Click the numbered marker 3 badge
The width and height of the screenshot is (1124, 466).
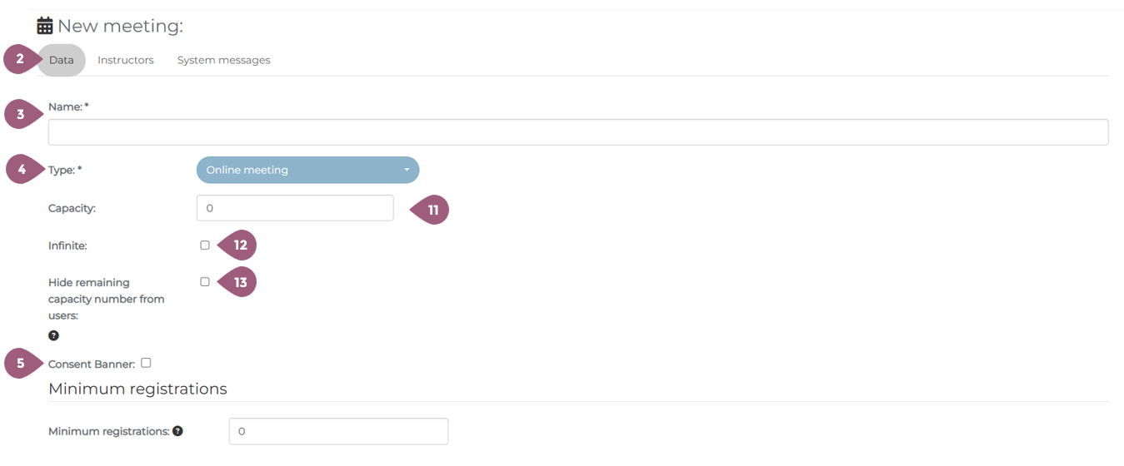click(x=21, y=115)
